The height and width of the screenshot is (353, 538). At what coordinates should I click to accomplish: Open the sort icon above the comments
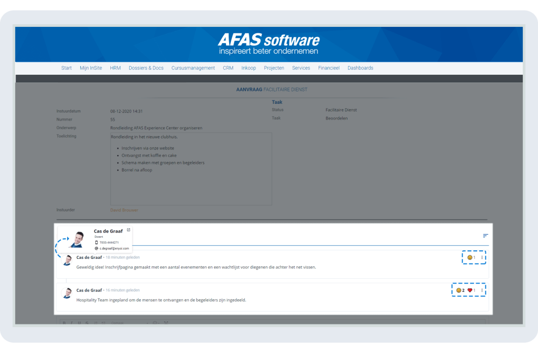(485, 236)
